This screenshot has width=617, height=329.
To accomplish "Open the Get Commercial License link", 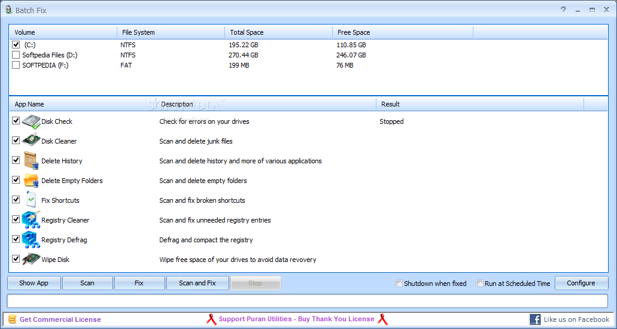I will (x=60, y=319).
